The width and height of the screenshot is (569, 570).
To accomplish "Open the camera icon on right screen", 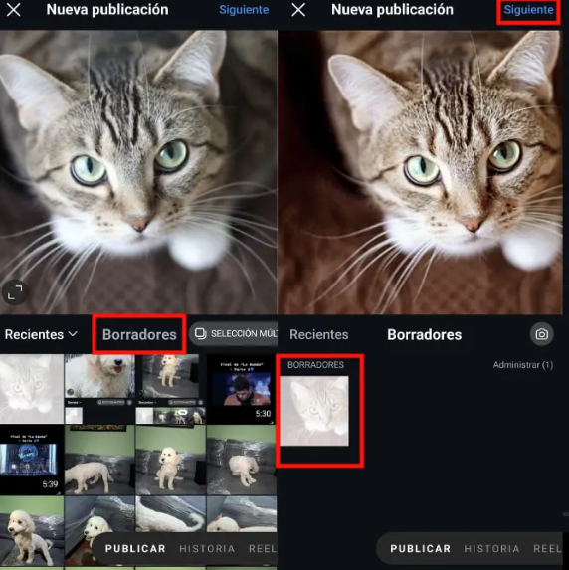I will coord(542,333).
